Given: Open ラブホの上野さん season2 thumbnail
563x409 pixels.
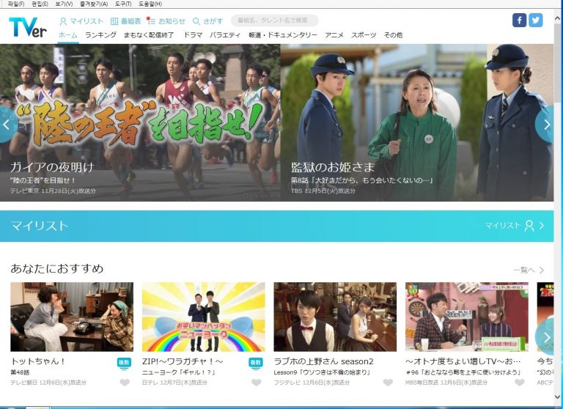Looking at the screenshot, I should pyautogui.click(x=335, y=317).
